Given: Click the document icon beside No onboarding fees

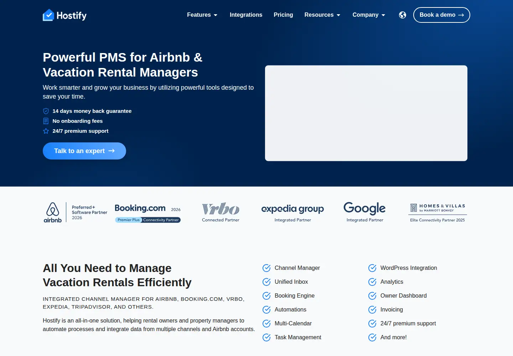Looking at the screenshot, I should (46, 121).
